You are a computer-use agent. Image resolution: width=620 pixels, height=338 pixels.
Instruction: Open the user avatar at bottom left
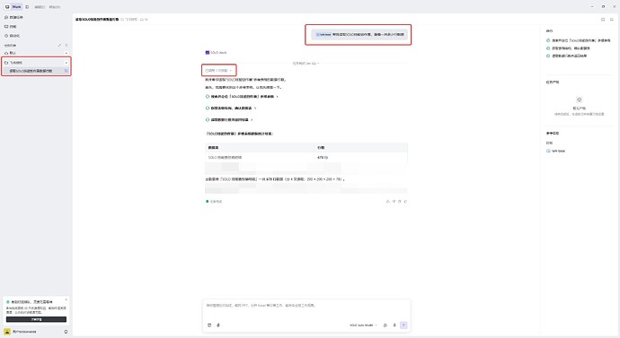pos(7,332)
